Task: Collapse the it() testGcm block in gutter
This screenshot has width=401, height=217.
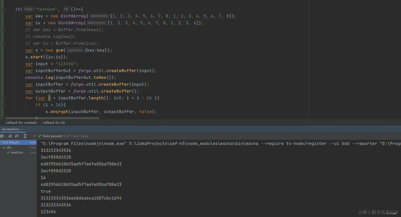Action: [3, 9]
